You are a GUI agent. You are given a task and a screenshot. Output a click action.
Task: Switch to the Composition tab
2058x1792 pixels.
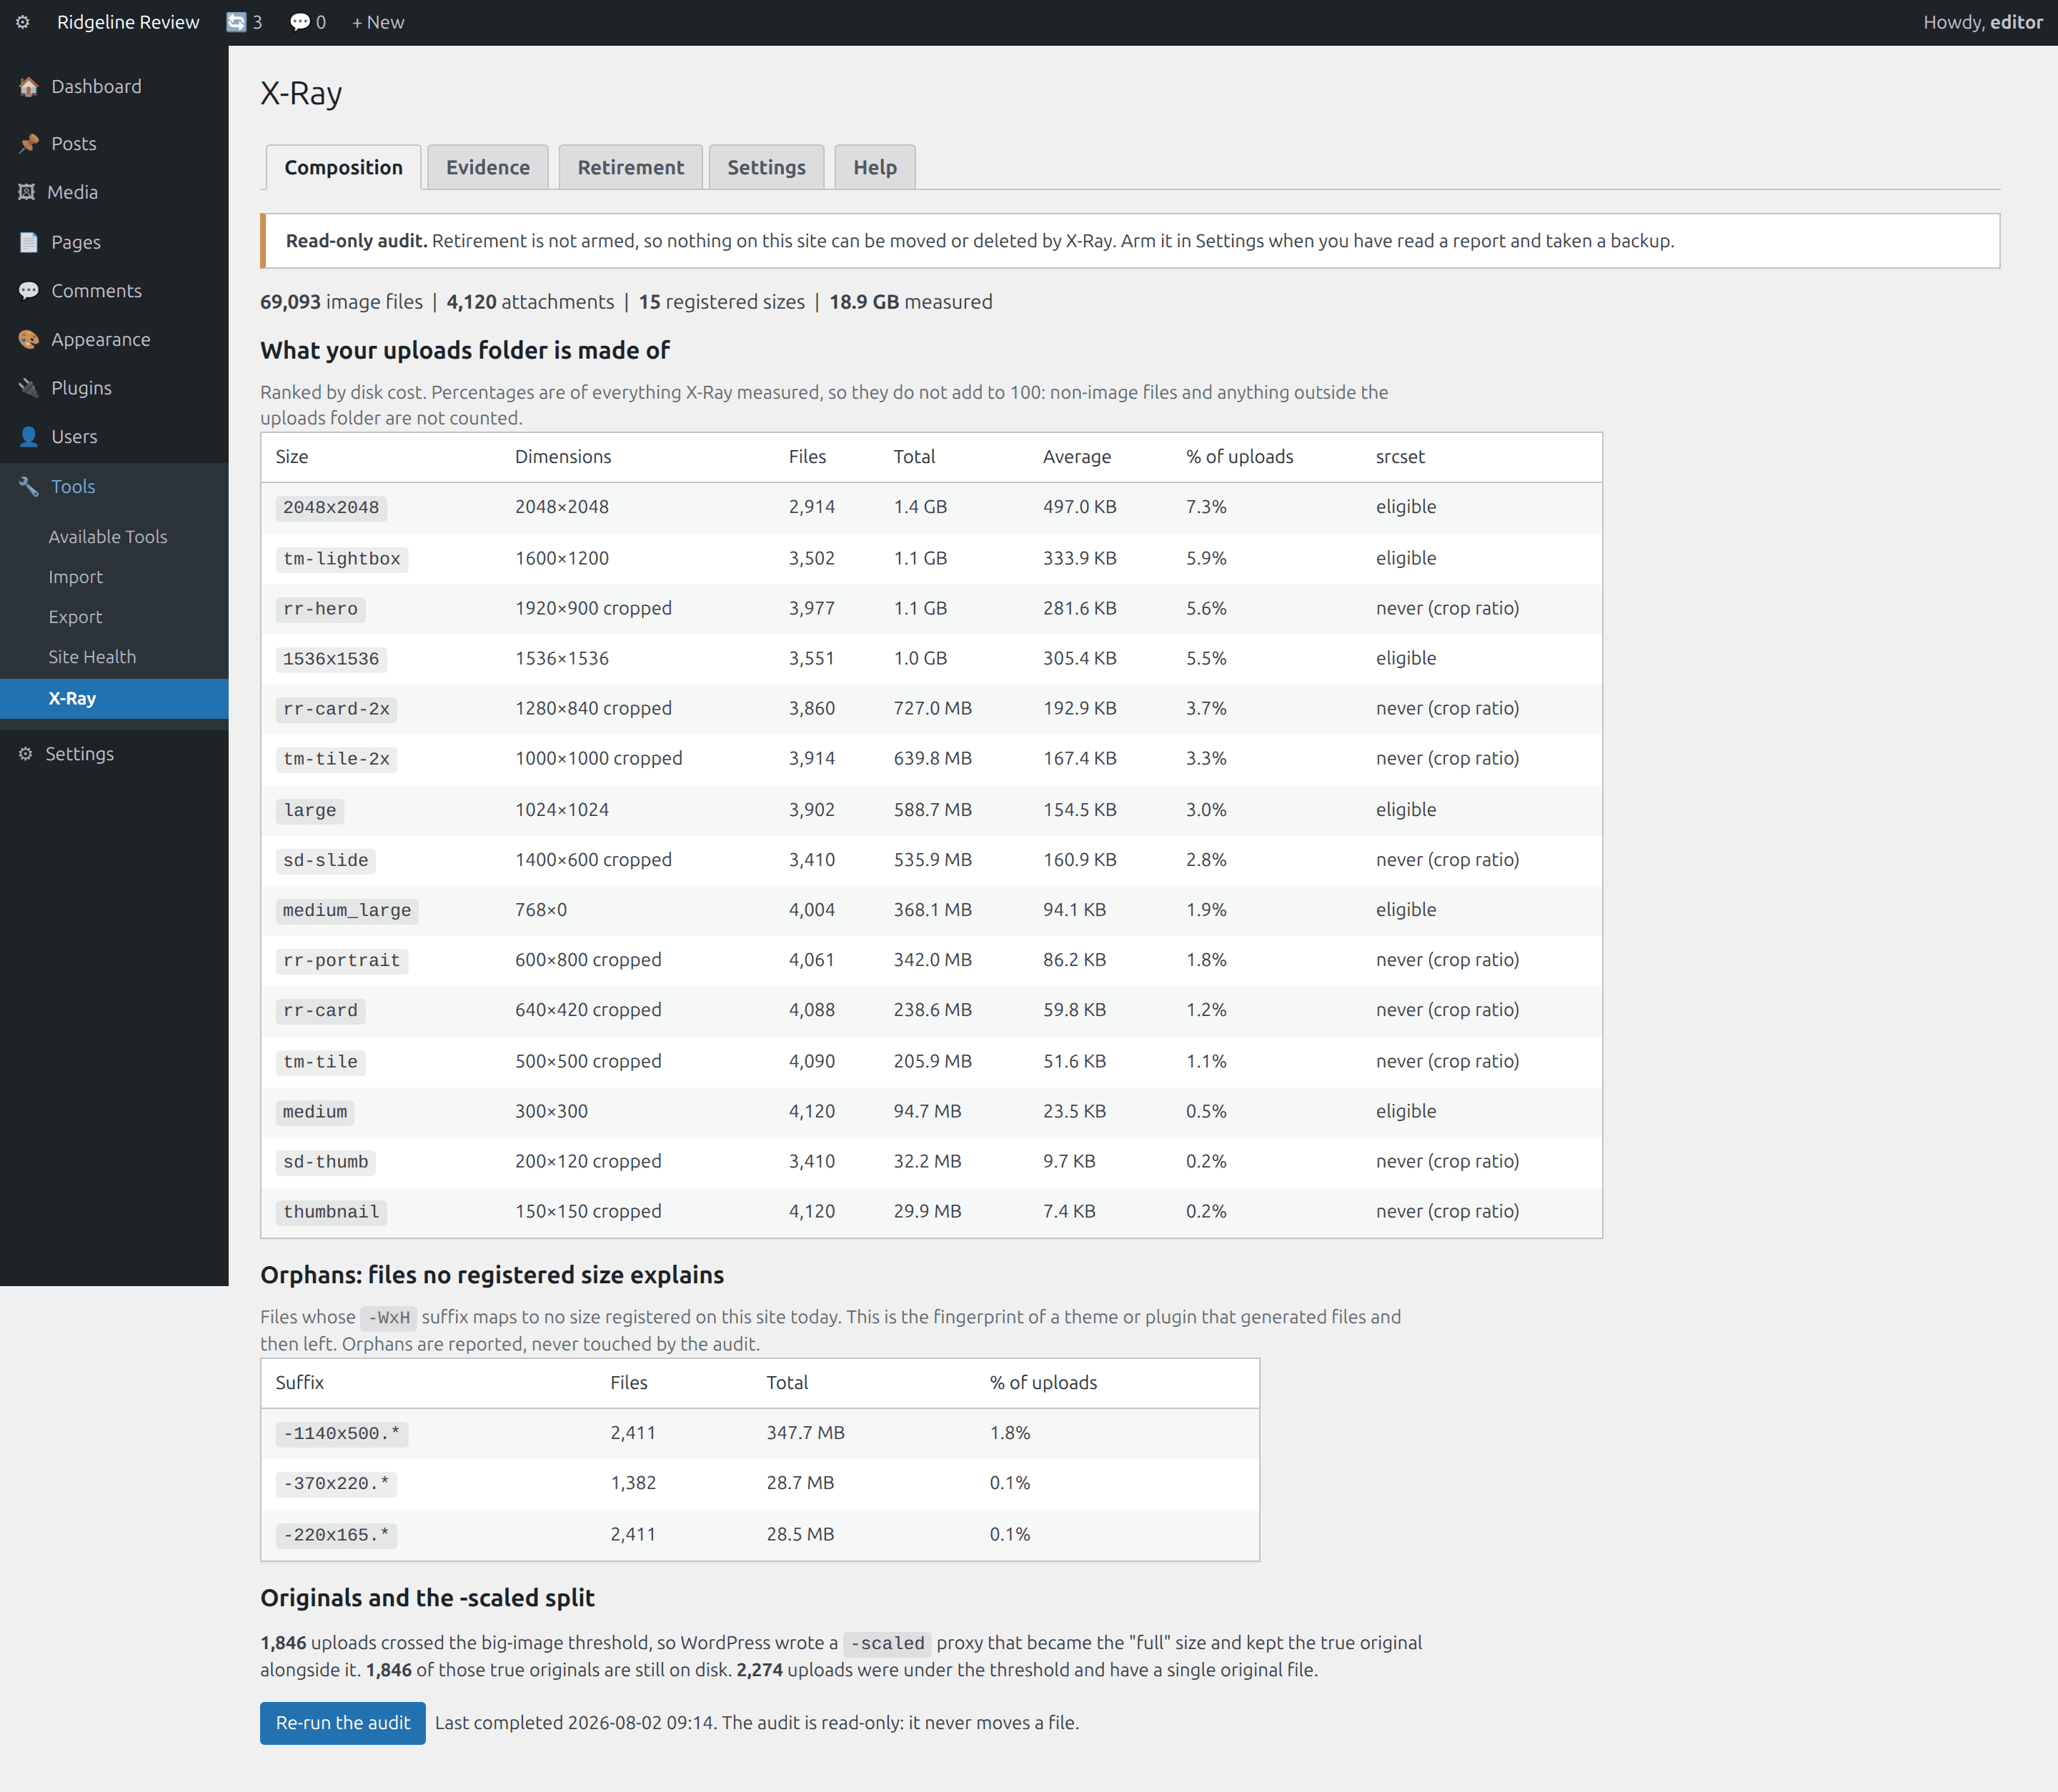[x=343, y=167]
